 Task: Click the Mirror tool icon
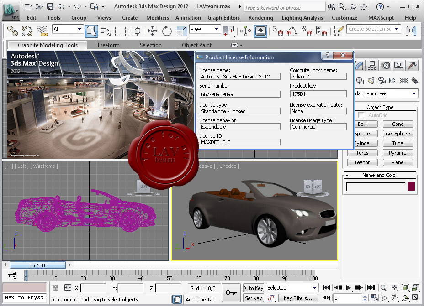(x=411, y=31)
